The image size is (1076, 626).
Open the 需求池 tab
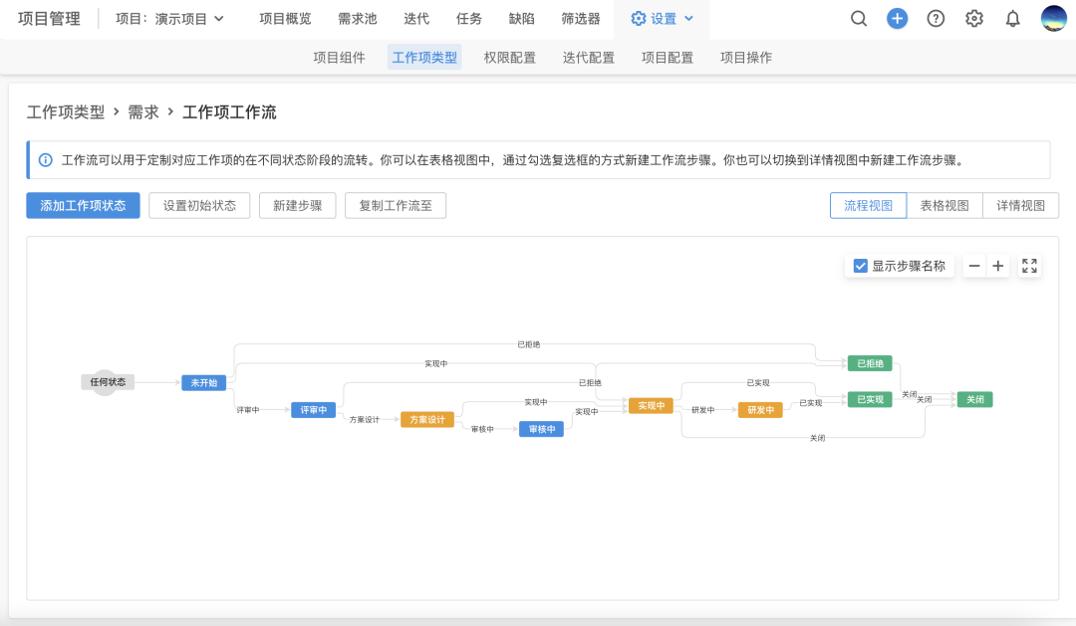click(357, 19)
